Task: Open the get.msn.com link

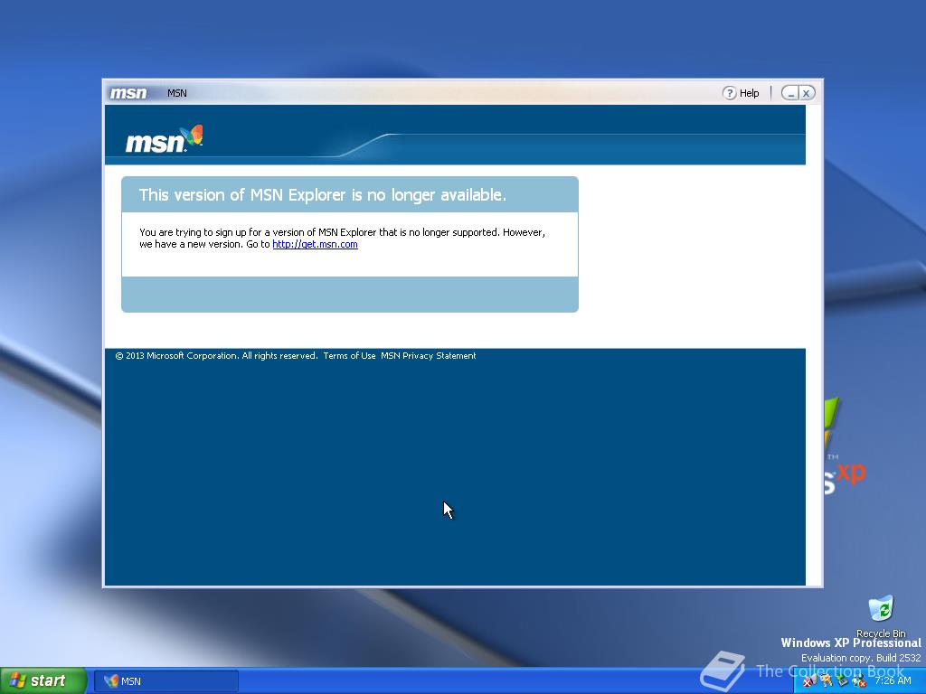Action: [x=315, y=244]
